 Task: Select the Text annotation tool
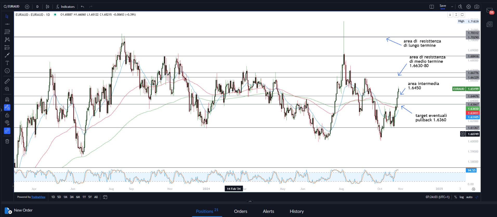pyautogui.click(x=7, y=63)
